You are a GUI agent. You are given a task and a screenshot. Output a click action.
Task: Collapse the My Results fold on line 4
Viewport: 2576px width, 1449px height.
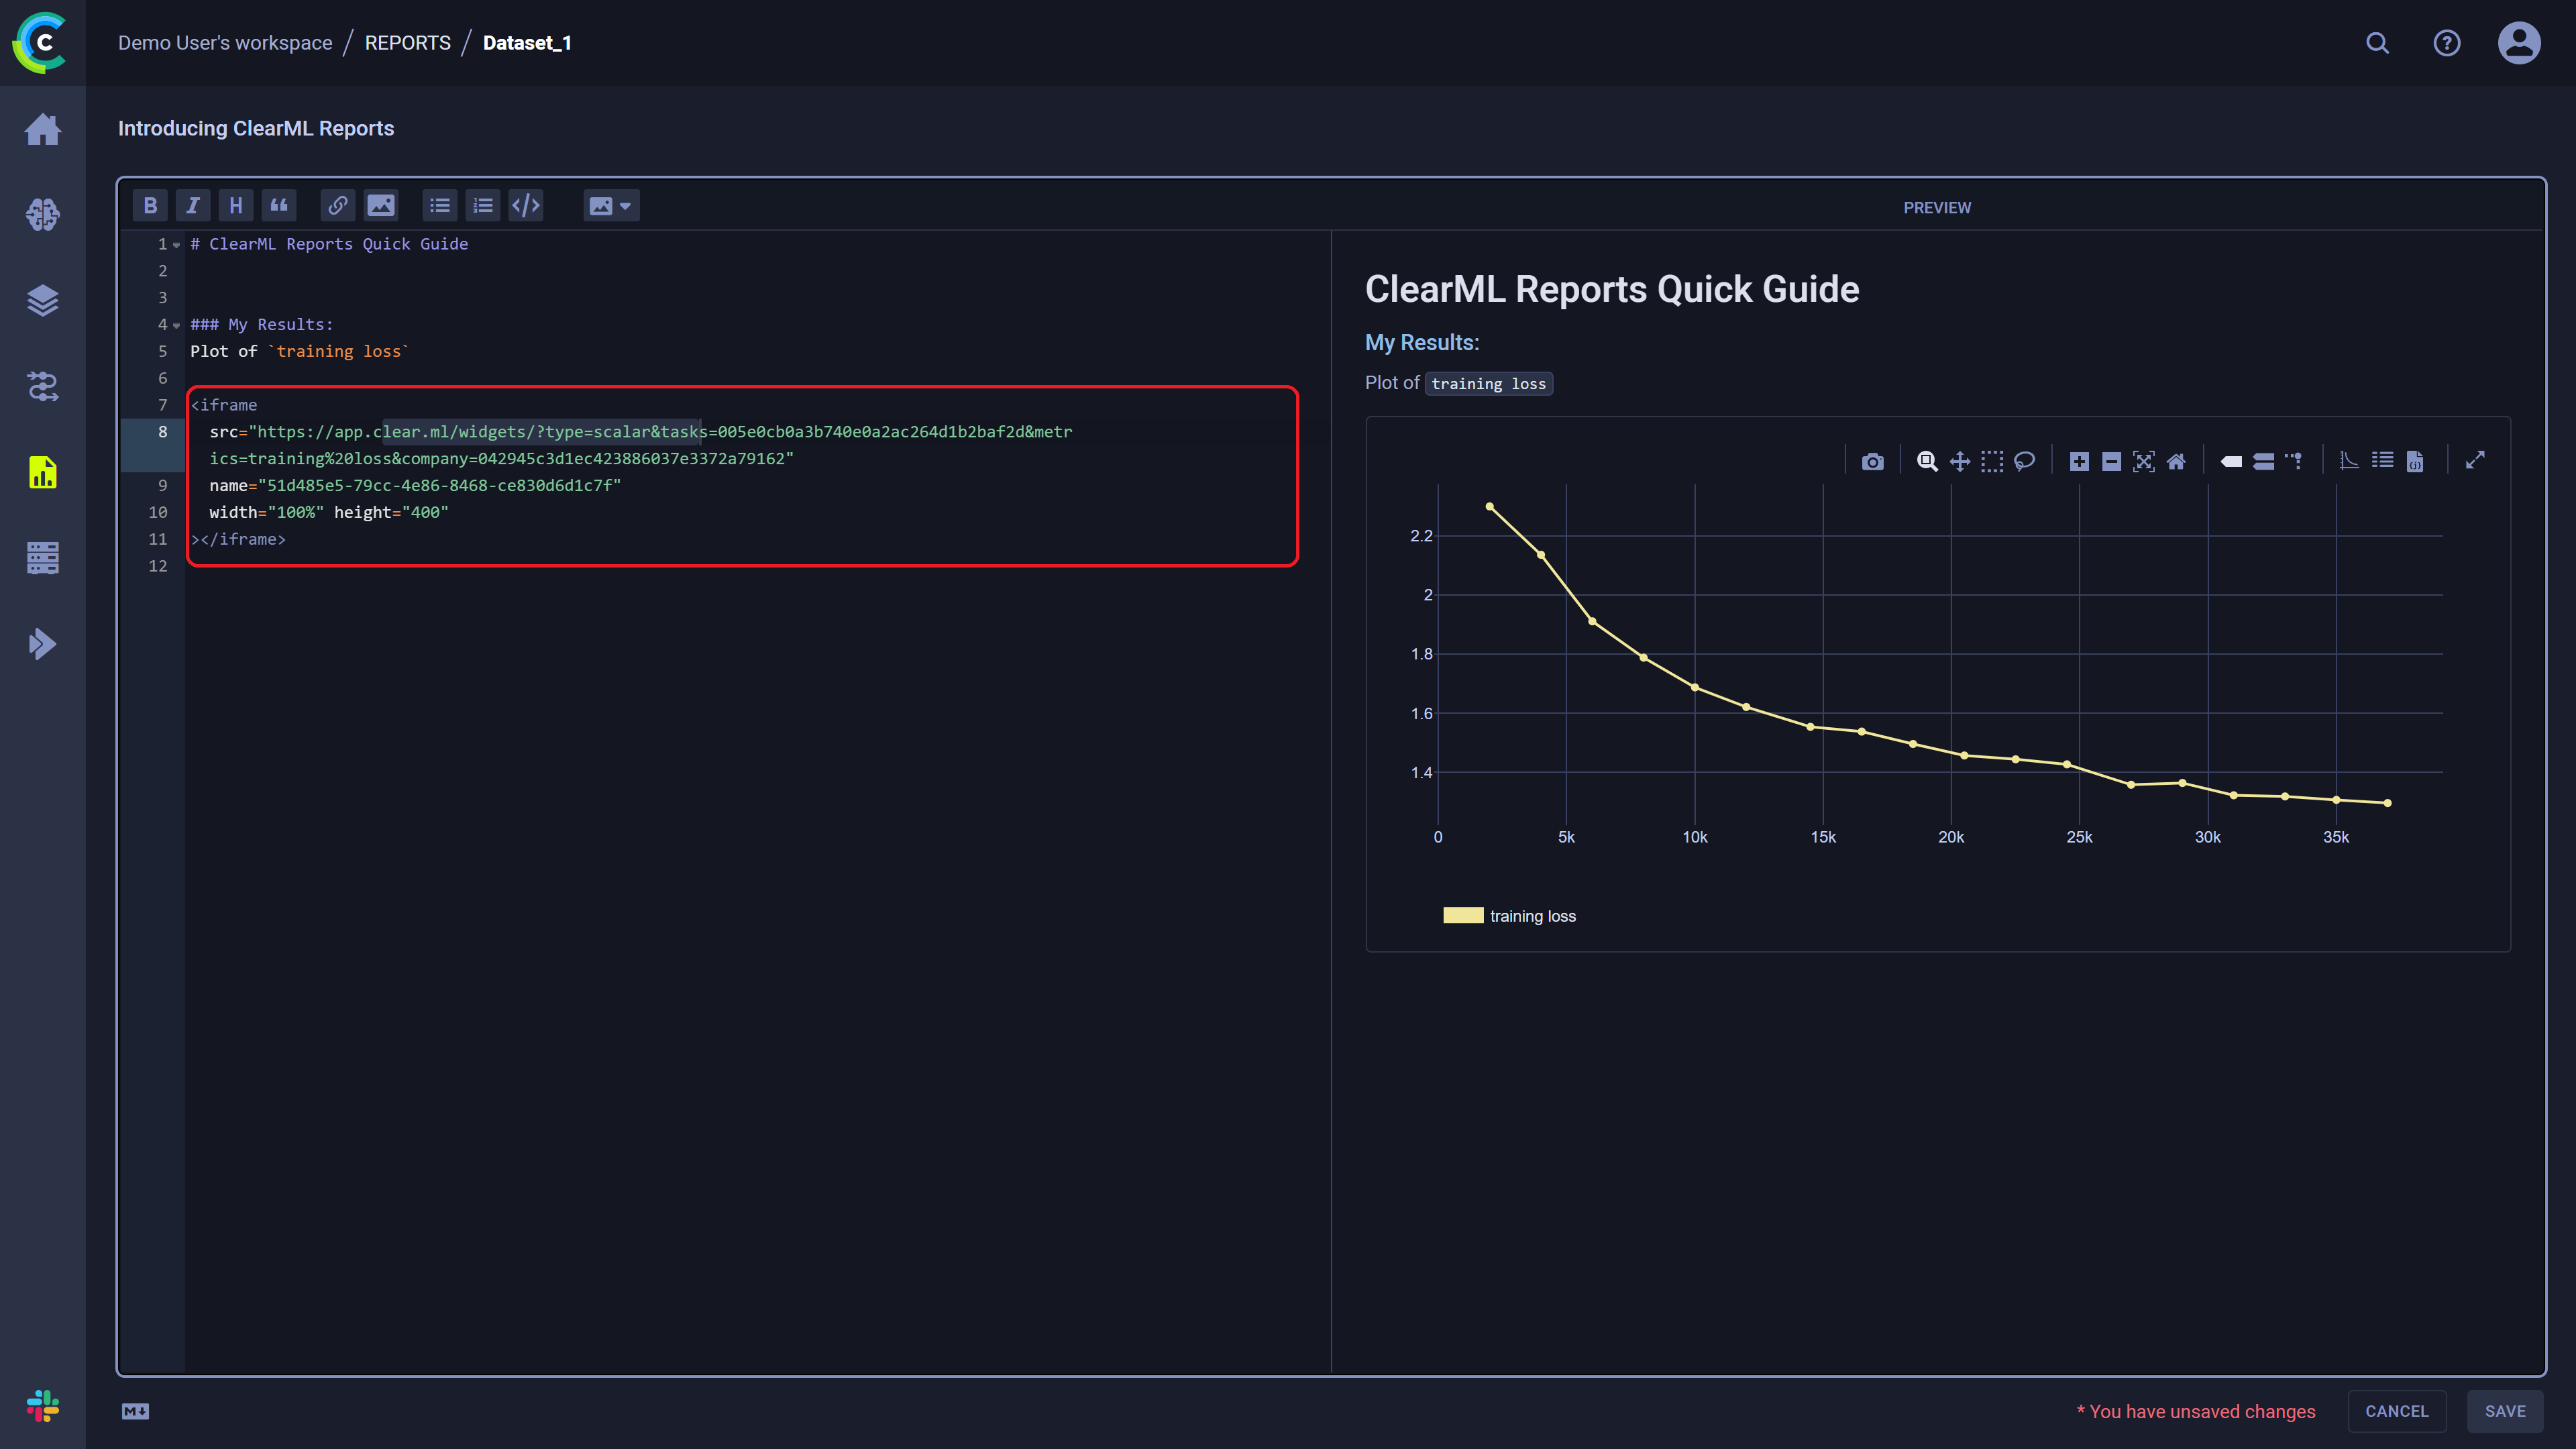click(x=177, y=325)
